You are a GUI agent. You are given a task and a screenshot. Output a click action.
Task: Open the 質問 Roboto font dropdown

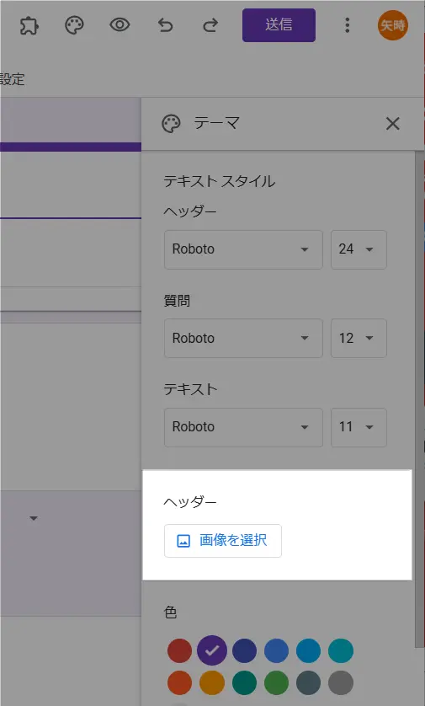tap(243, 338)
